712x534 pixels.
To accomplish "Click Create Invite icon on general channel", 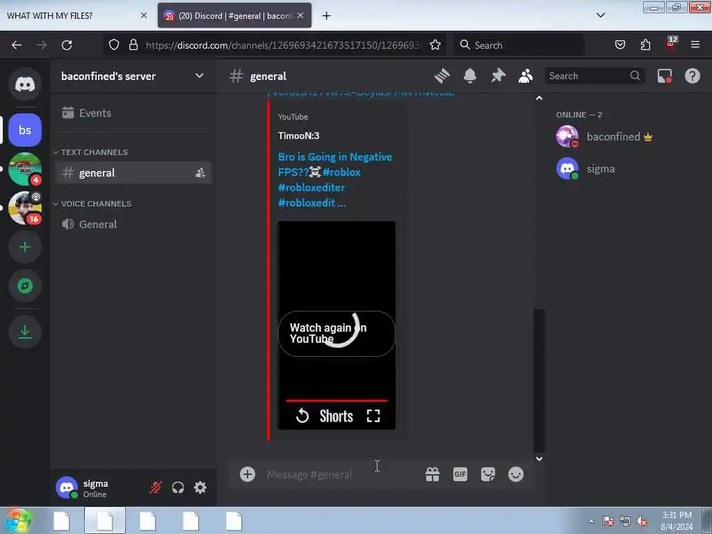I will pyautogui.click(x=200, y=173).
